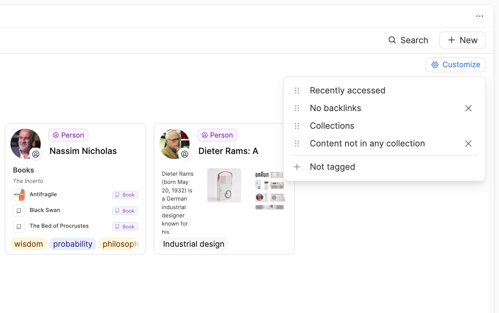The image size is (499, 313).
Task: Click the Dieter Rams biography text
Action: [x=178, y=203]
